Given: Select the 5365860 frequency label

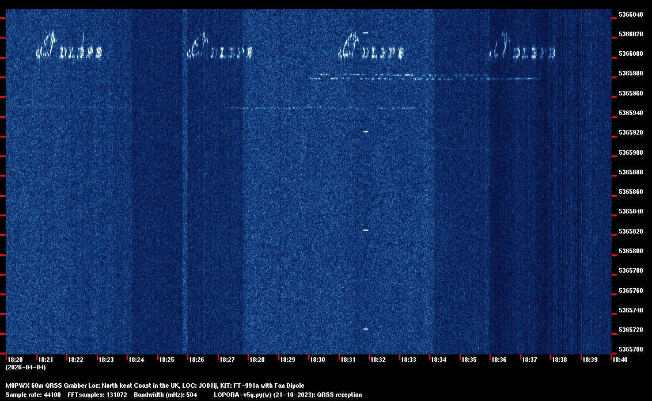Looking at the screenshot, I should pos(631,192).
